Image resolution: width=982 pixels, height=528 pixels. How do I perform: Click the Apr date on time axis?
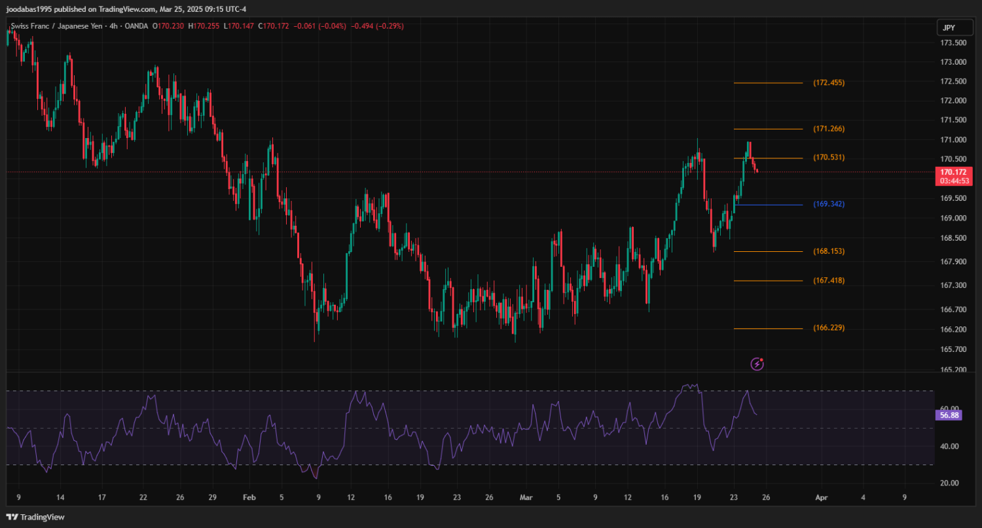coord(822,497)
